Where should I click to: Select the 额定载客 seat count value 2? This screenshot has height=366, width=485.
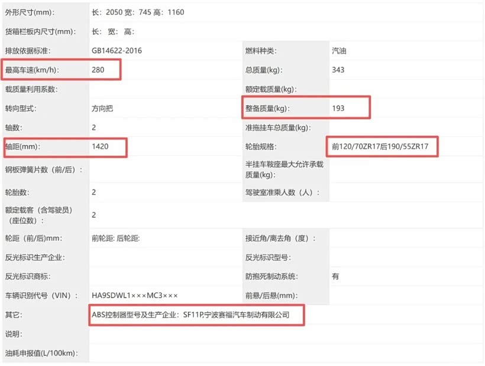coord(93,215)
